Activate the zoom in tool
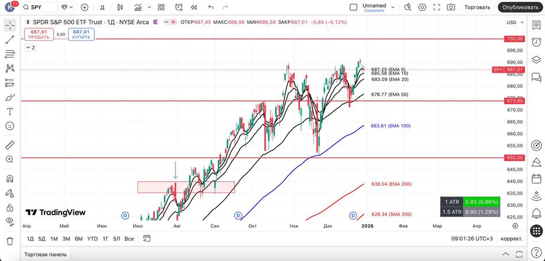 click(x=10, y=159)
